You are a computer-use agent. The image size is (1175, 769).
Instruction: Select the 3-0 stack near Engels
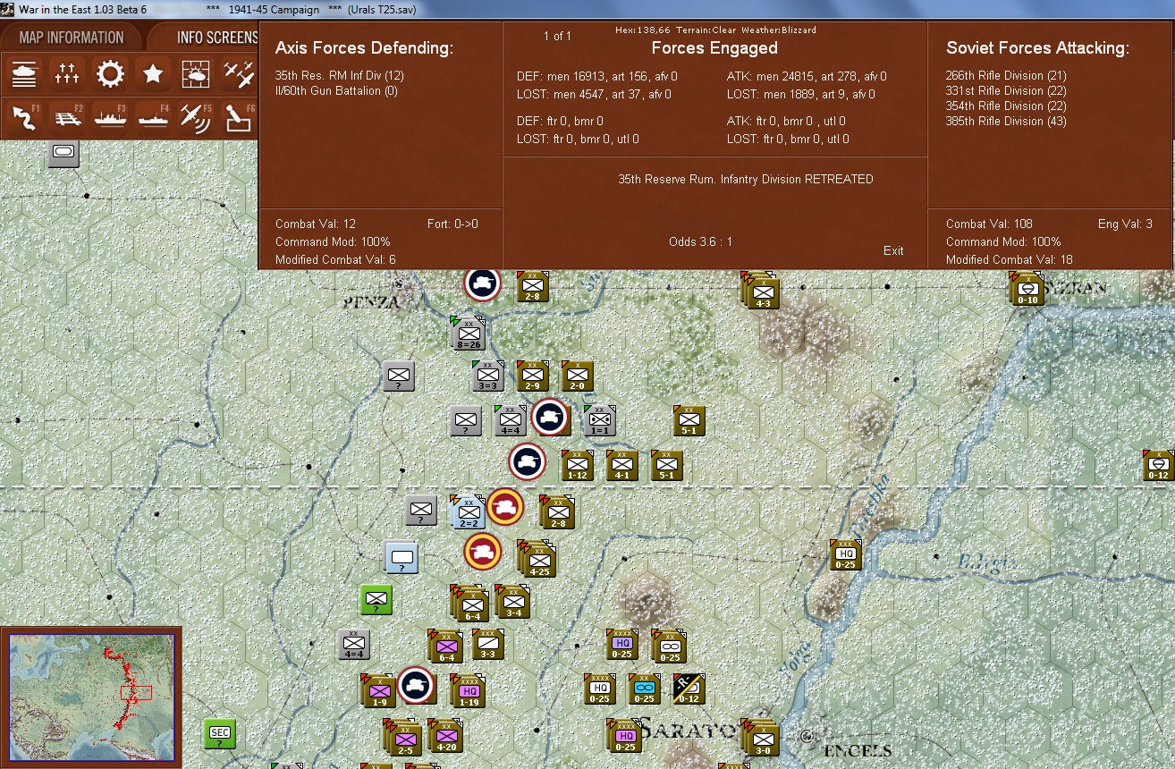click(x=761, y=737)
